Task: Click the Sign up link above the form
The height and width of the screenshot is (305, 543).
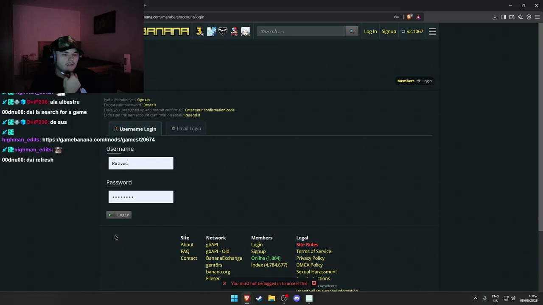Action: [143, 100]
